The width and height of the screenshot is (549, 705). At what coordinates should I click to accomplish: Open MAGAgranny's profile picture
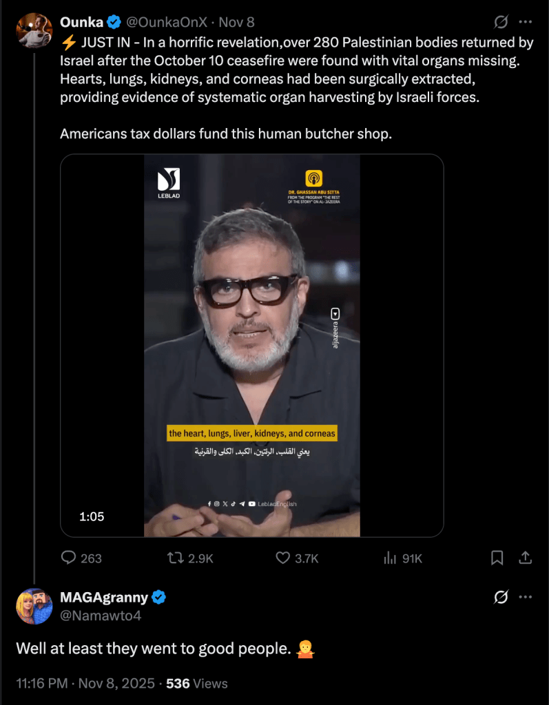click(34, 607)
